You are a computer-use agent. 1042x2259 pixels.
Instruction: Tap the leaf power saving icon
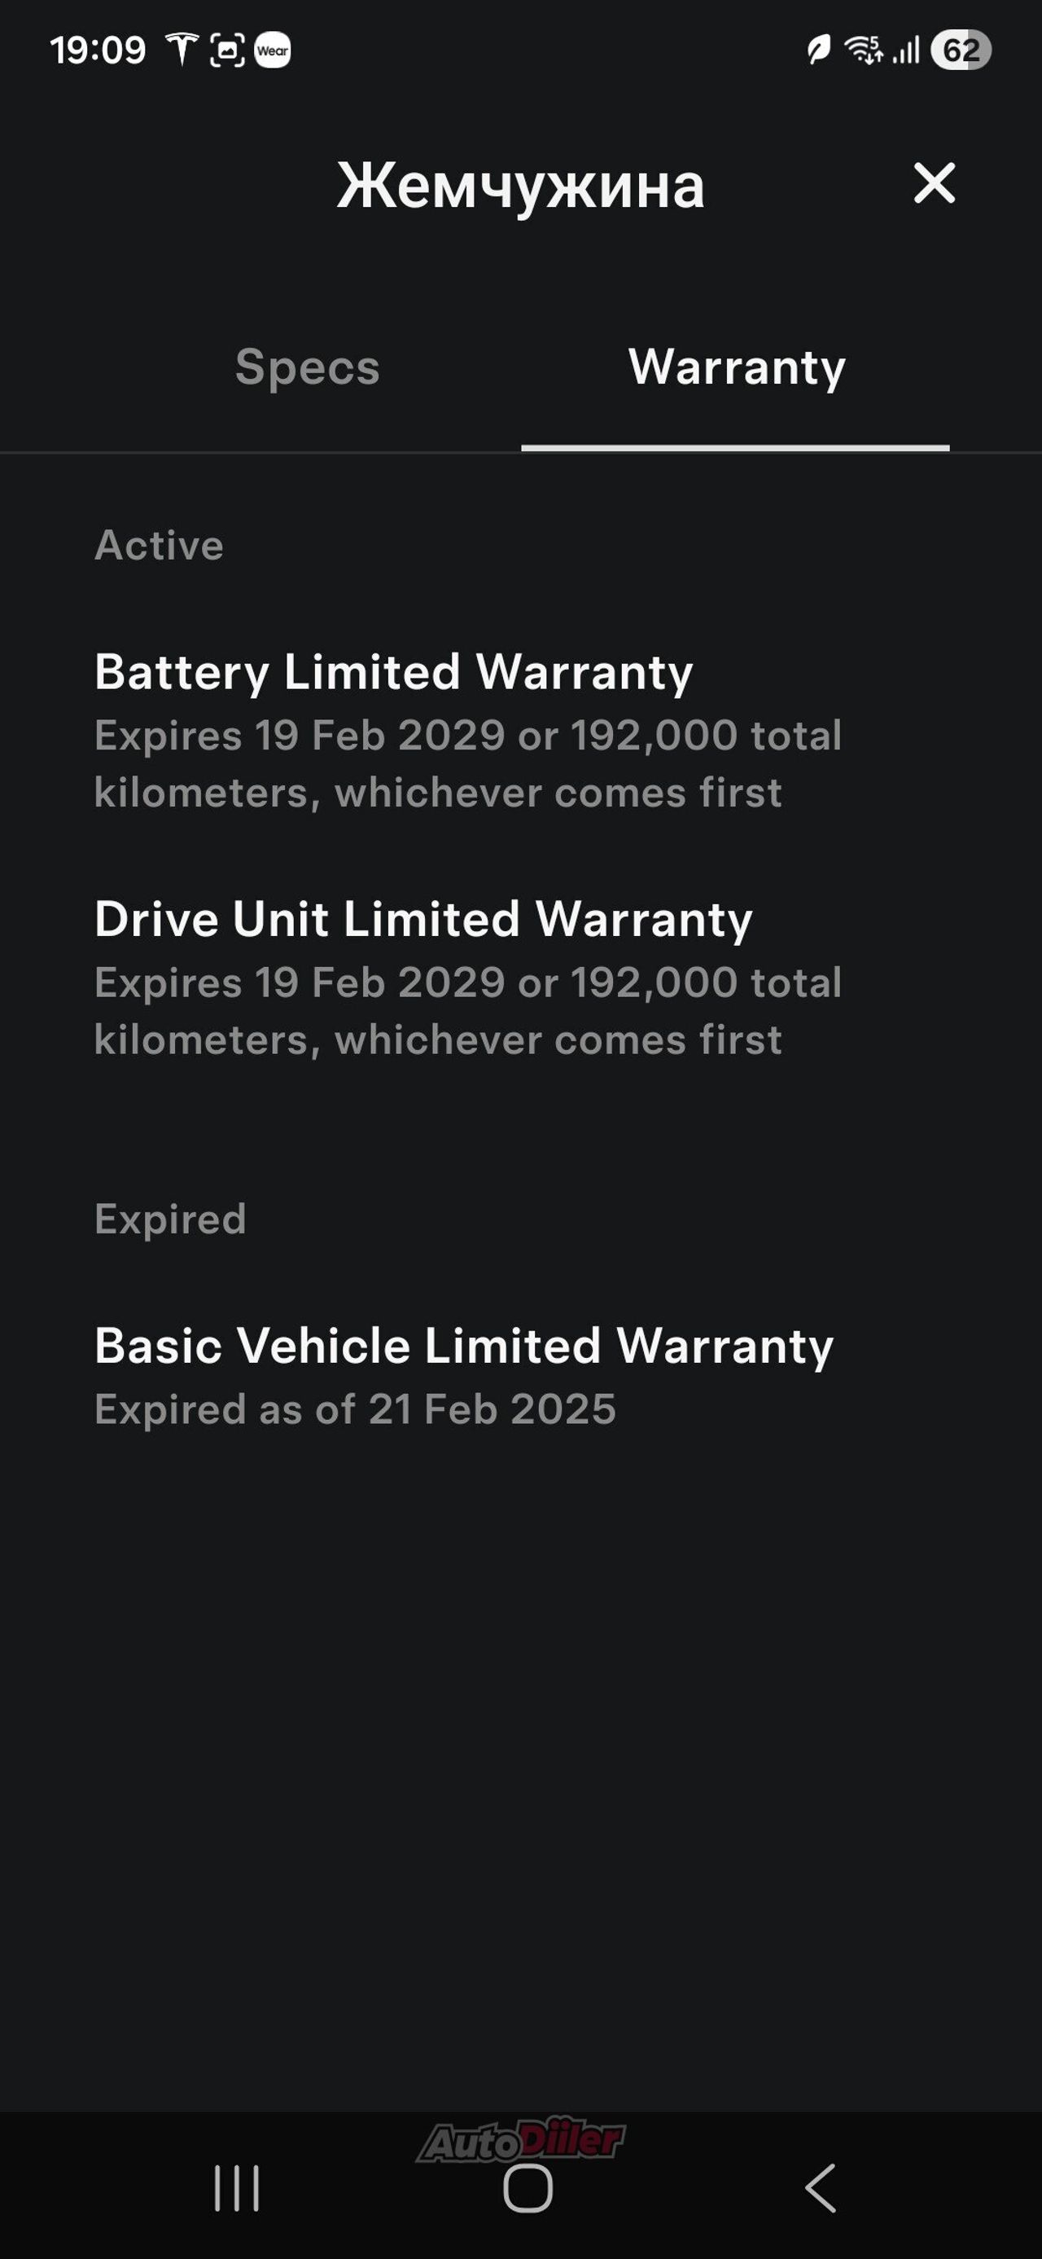tap(817, 50)
